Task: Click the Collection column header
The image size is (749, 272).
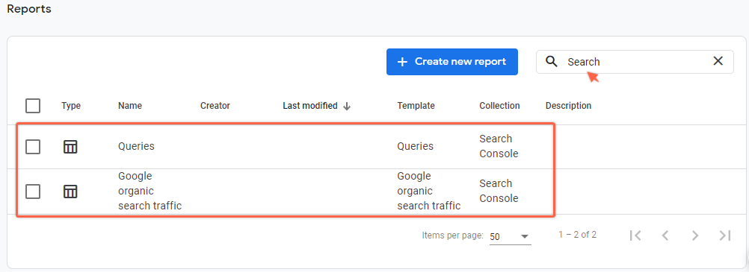Action: [x=499, y=106]
